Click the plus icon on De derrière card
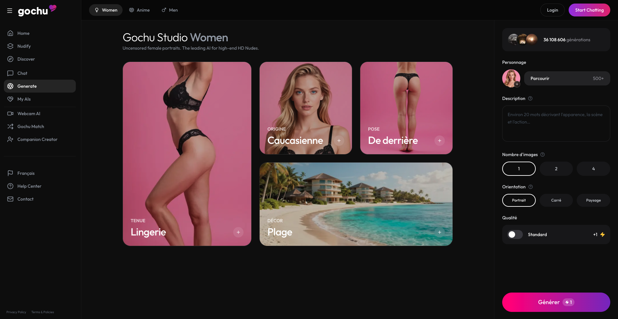This screenshot has width=618, height=319. click(x=440, y=141)
